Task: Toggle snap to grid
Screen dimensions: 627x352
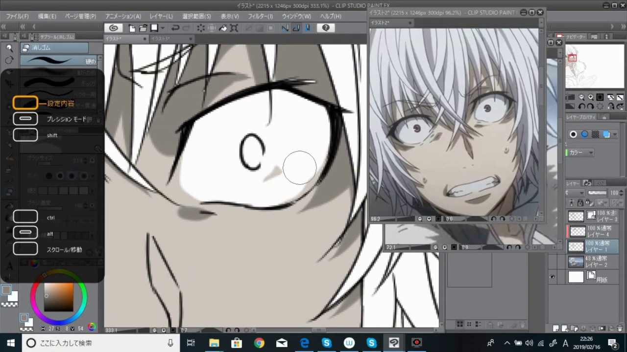Action: pos(308,28)
